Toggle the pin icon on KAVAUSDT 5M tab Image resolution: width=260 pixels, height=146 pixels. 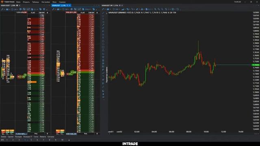point(119,5)
